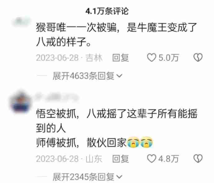
Task: Dislike the 悟空被抓 comment with broken heart
Action: tap(198, 159)
